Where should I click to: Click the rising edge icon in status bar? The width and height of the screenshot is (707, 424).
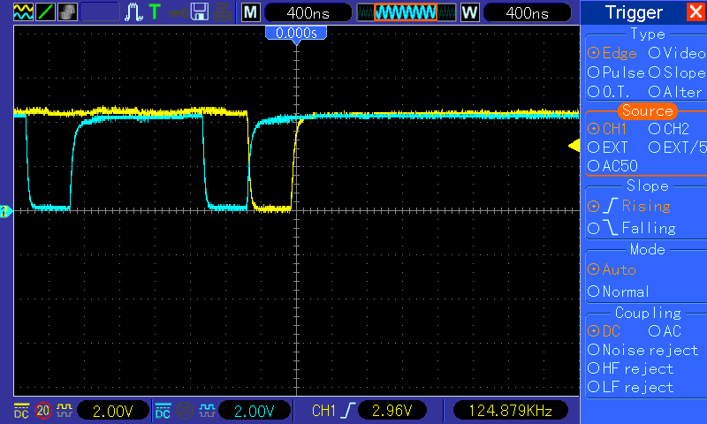pyautogui.click(x=348, y=411)
